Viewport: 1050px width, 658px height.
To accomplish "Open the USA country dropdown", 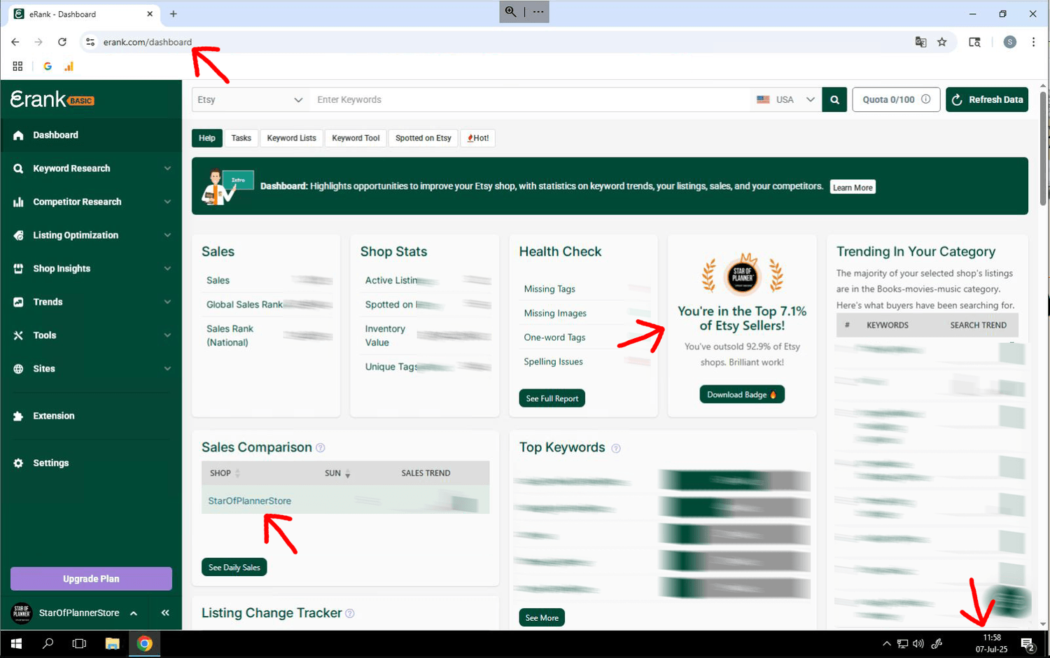I will [x=785, y=99].
